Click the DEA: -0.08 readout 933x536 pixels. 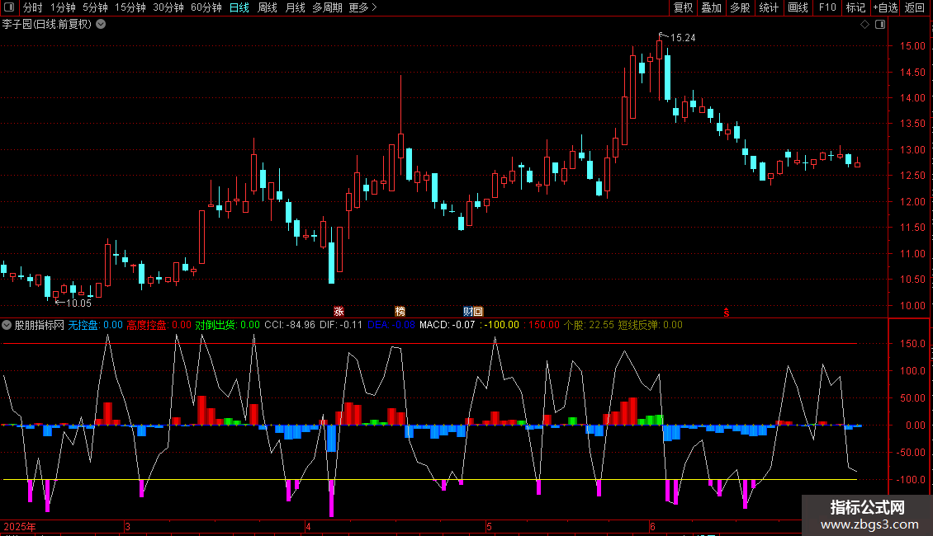tap(391, 325)
